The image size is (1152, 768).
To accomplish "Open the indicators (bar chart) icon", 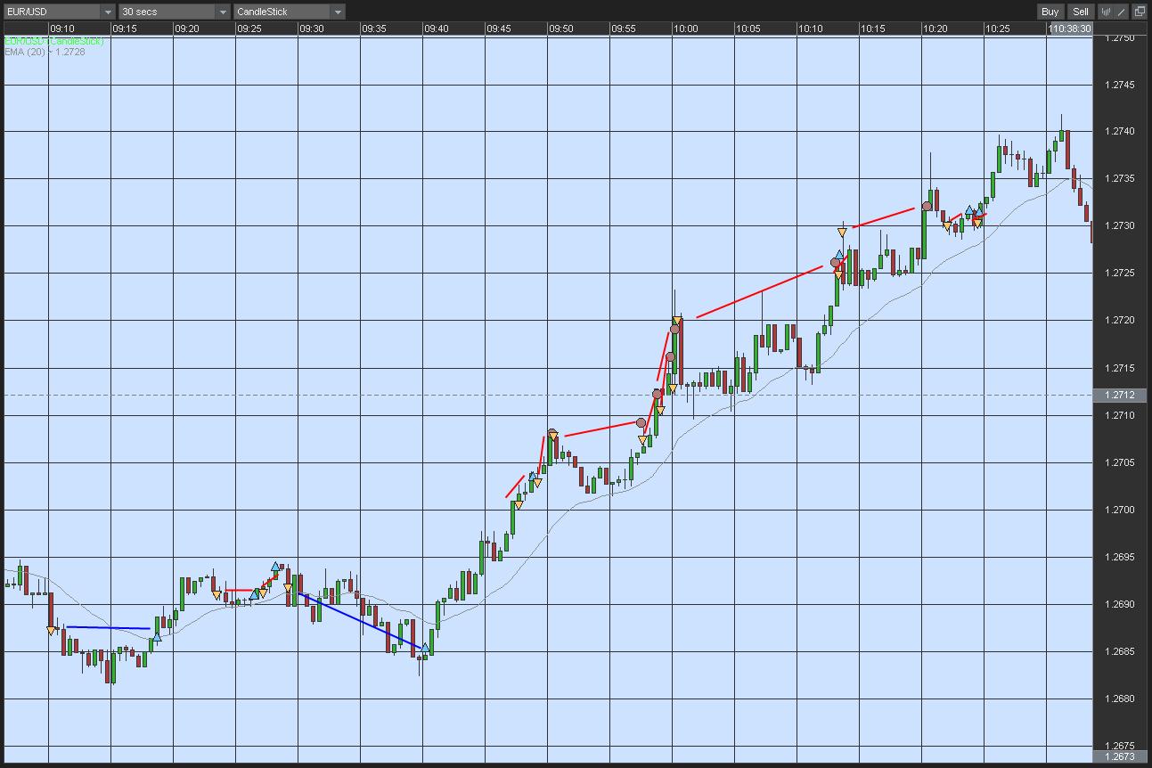I will point(1107,12).
